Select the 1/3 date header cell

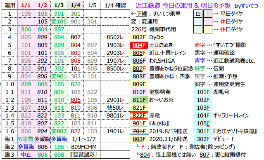[x=59, y=5]
